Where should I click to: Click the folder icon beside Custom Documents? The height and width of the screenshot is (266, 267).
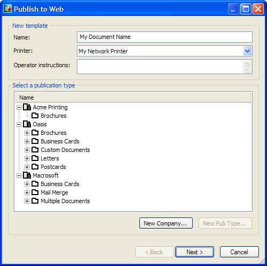click(35, 150)
